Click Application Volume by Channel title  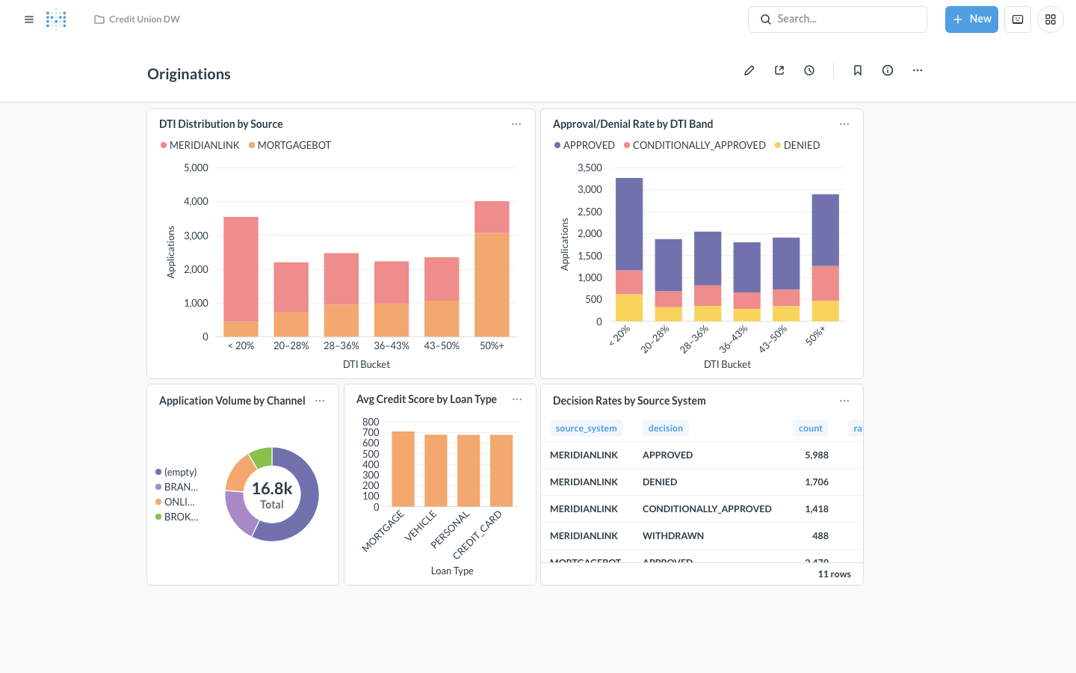tap(232, 401)
